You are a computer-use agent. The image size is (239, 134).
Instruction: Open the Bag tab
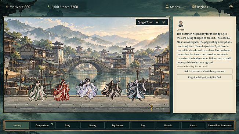(x=143, y=126)
